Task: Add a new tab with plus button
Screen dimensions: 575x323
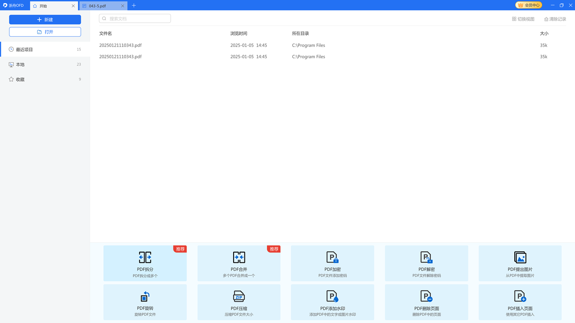Action: pos(134,6)
